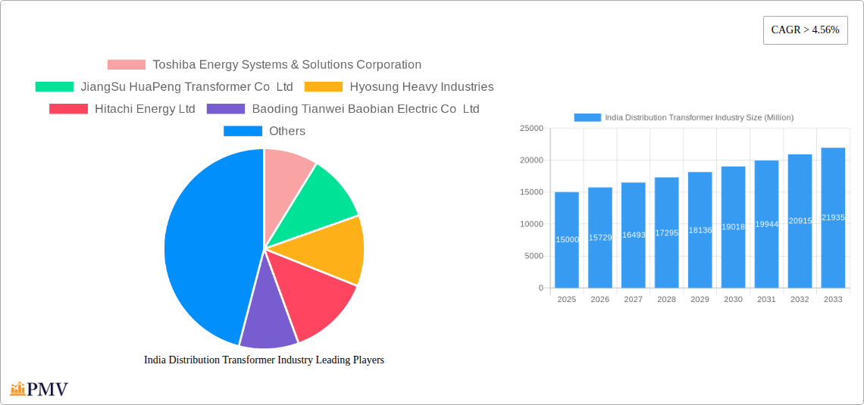Click the 2028 bar showing 17295
Image resolution: width=864 pixels, height=405 pixels.
[x=667, y=232]
